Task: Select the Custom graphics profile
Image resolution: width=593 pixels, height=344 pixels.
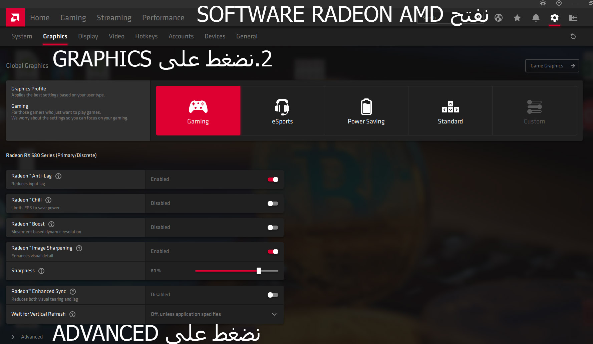Action: pyautogui.click(x=534, y=111)
